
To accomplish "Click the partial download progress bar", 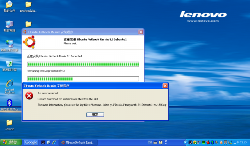I will click(83, 79).
